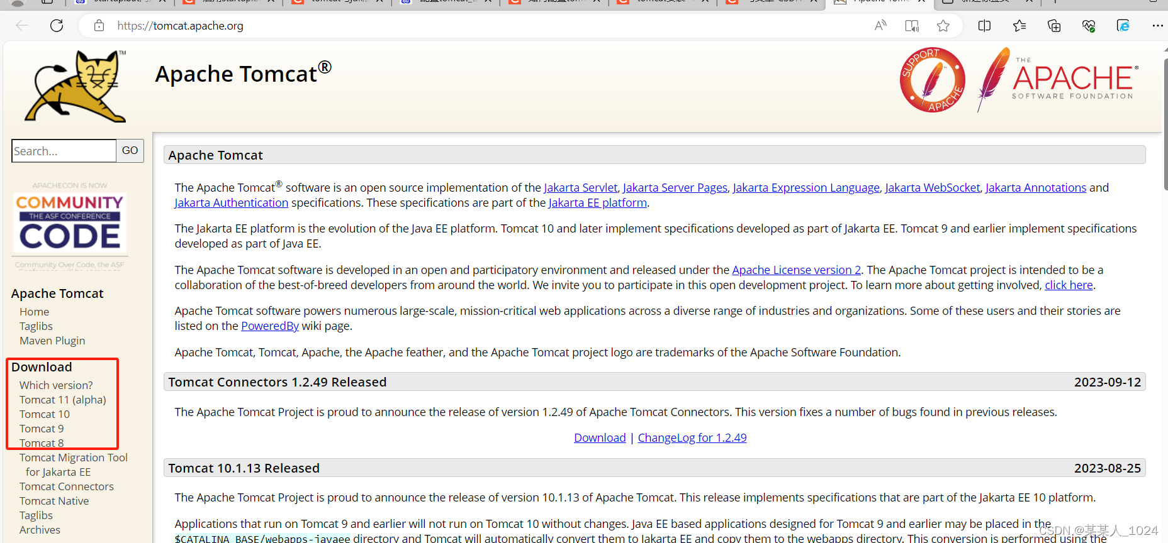Open Browser essentials heart icon
The image size is (1168, 543).
pyautogui.click(x=1089, y=26)
